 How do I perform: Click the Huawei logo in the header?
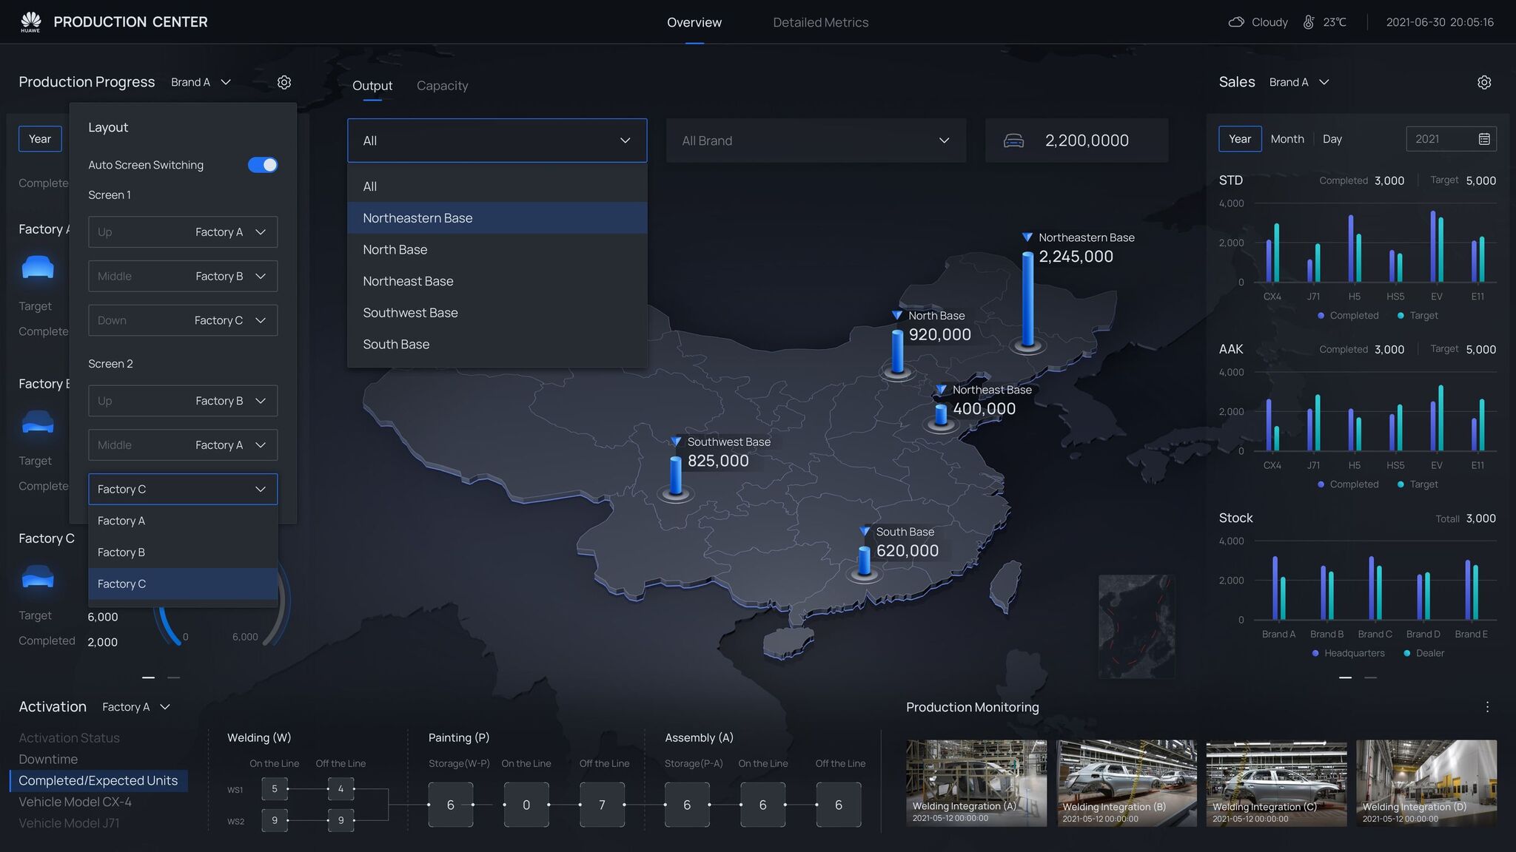pyautogui.click(x=30, y=21)
